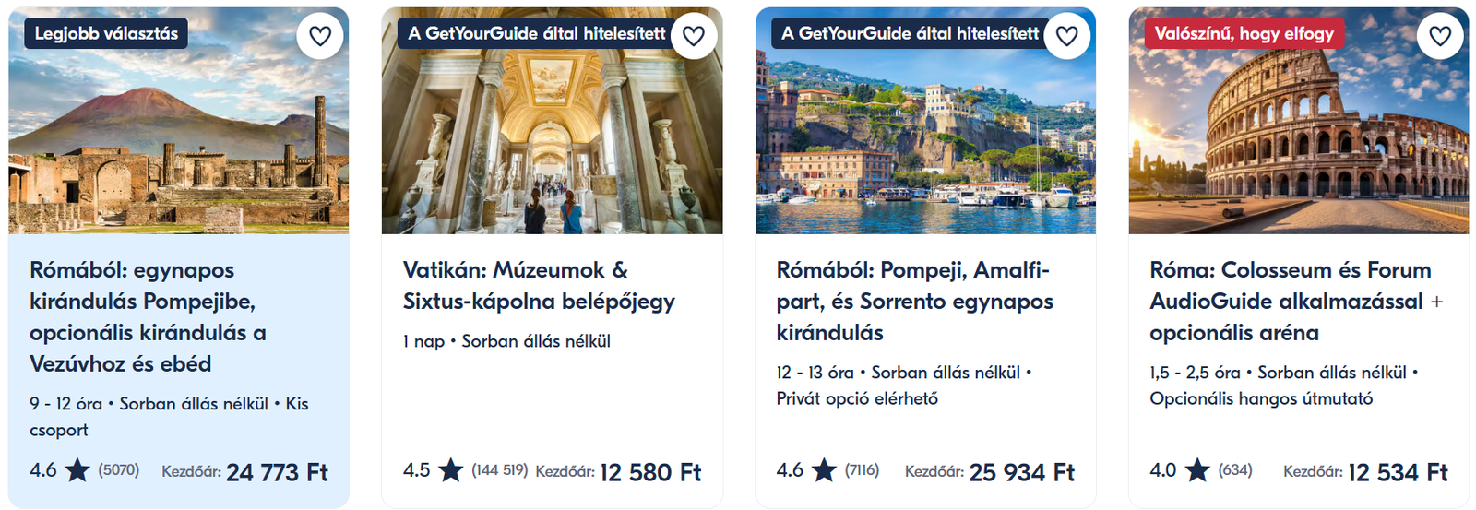Open the Sorrento coastline harbor photo
This screenshot has height=510, width=1476.
[x=925, y=138]
